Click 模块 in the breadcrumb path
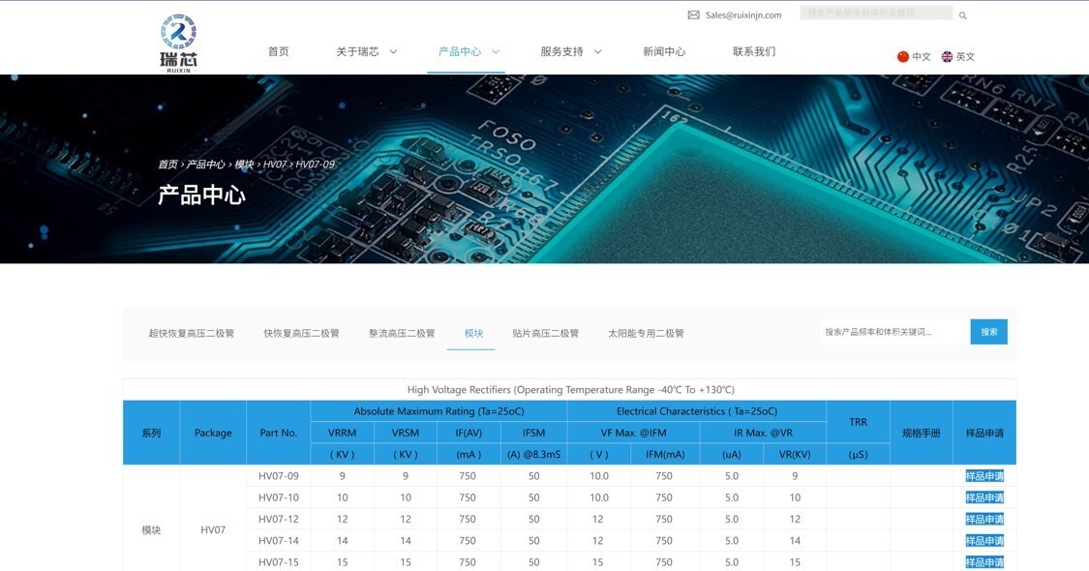This screenshot has width=1089, height=571. click(244, 165)
